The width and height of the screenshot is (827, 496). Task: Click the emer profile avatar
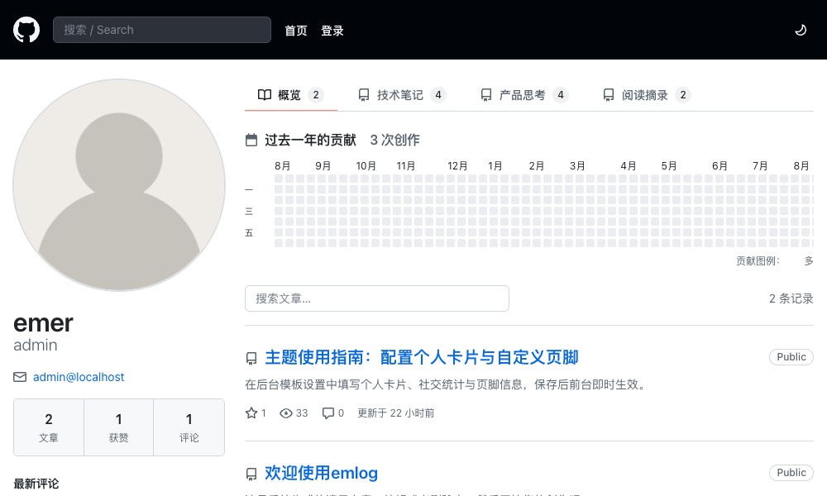coord(119,185)
